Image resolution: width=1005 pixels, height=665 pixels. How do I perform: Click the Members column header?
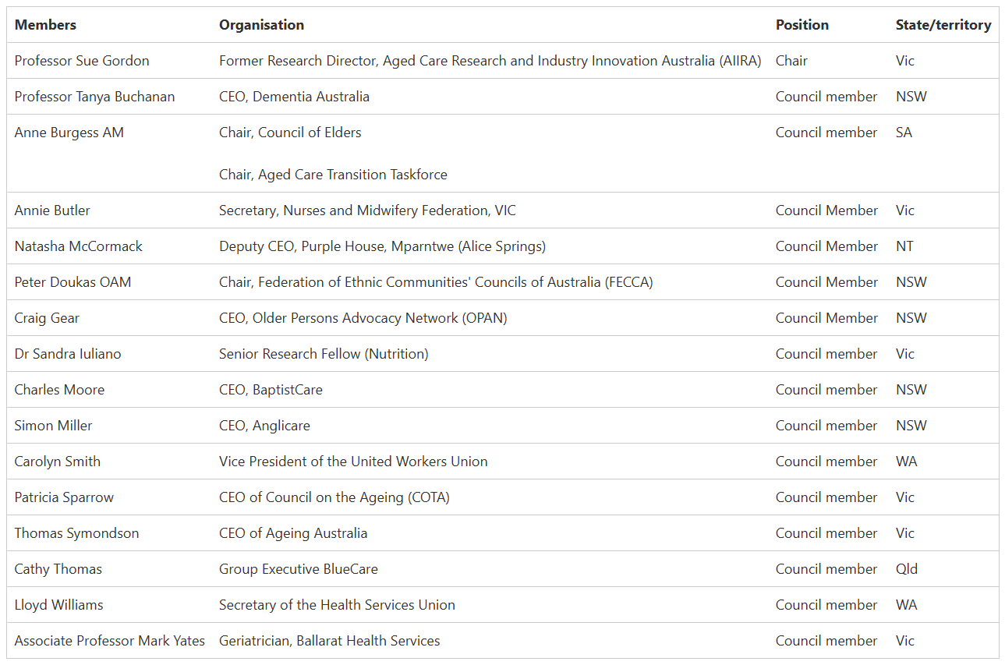(x=45, y=25)
